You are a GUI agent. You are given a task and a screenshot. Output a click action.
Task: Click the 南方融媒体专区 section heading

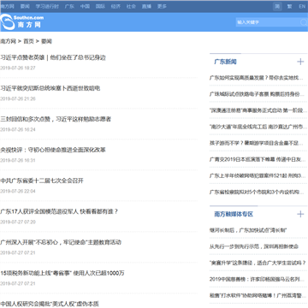[x=234, y=214]
